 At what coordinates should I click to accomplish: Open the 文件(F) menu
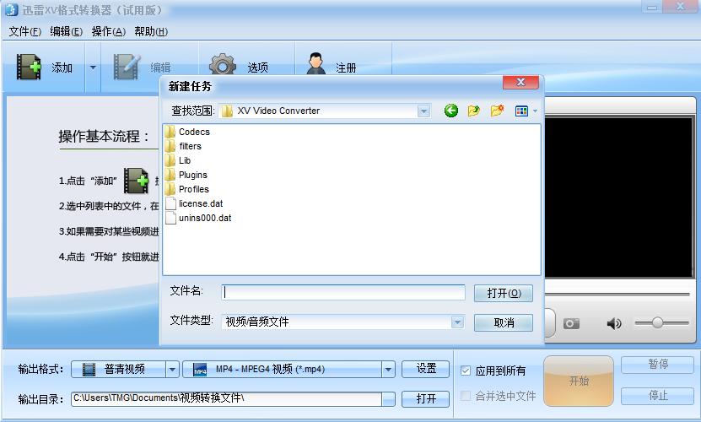click(x=25, y=31)
